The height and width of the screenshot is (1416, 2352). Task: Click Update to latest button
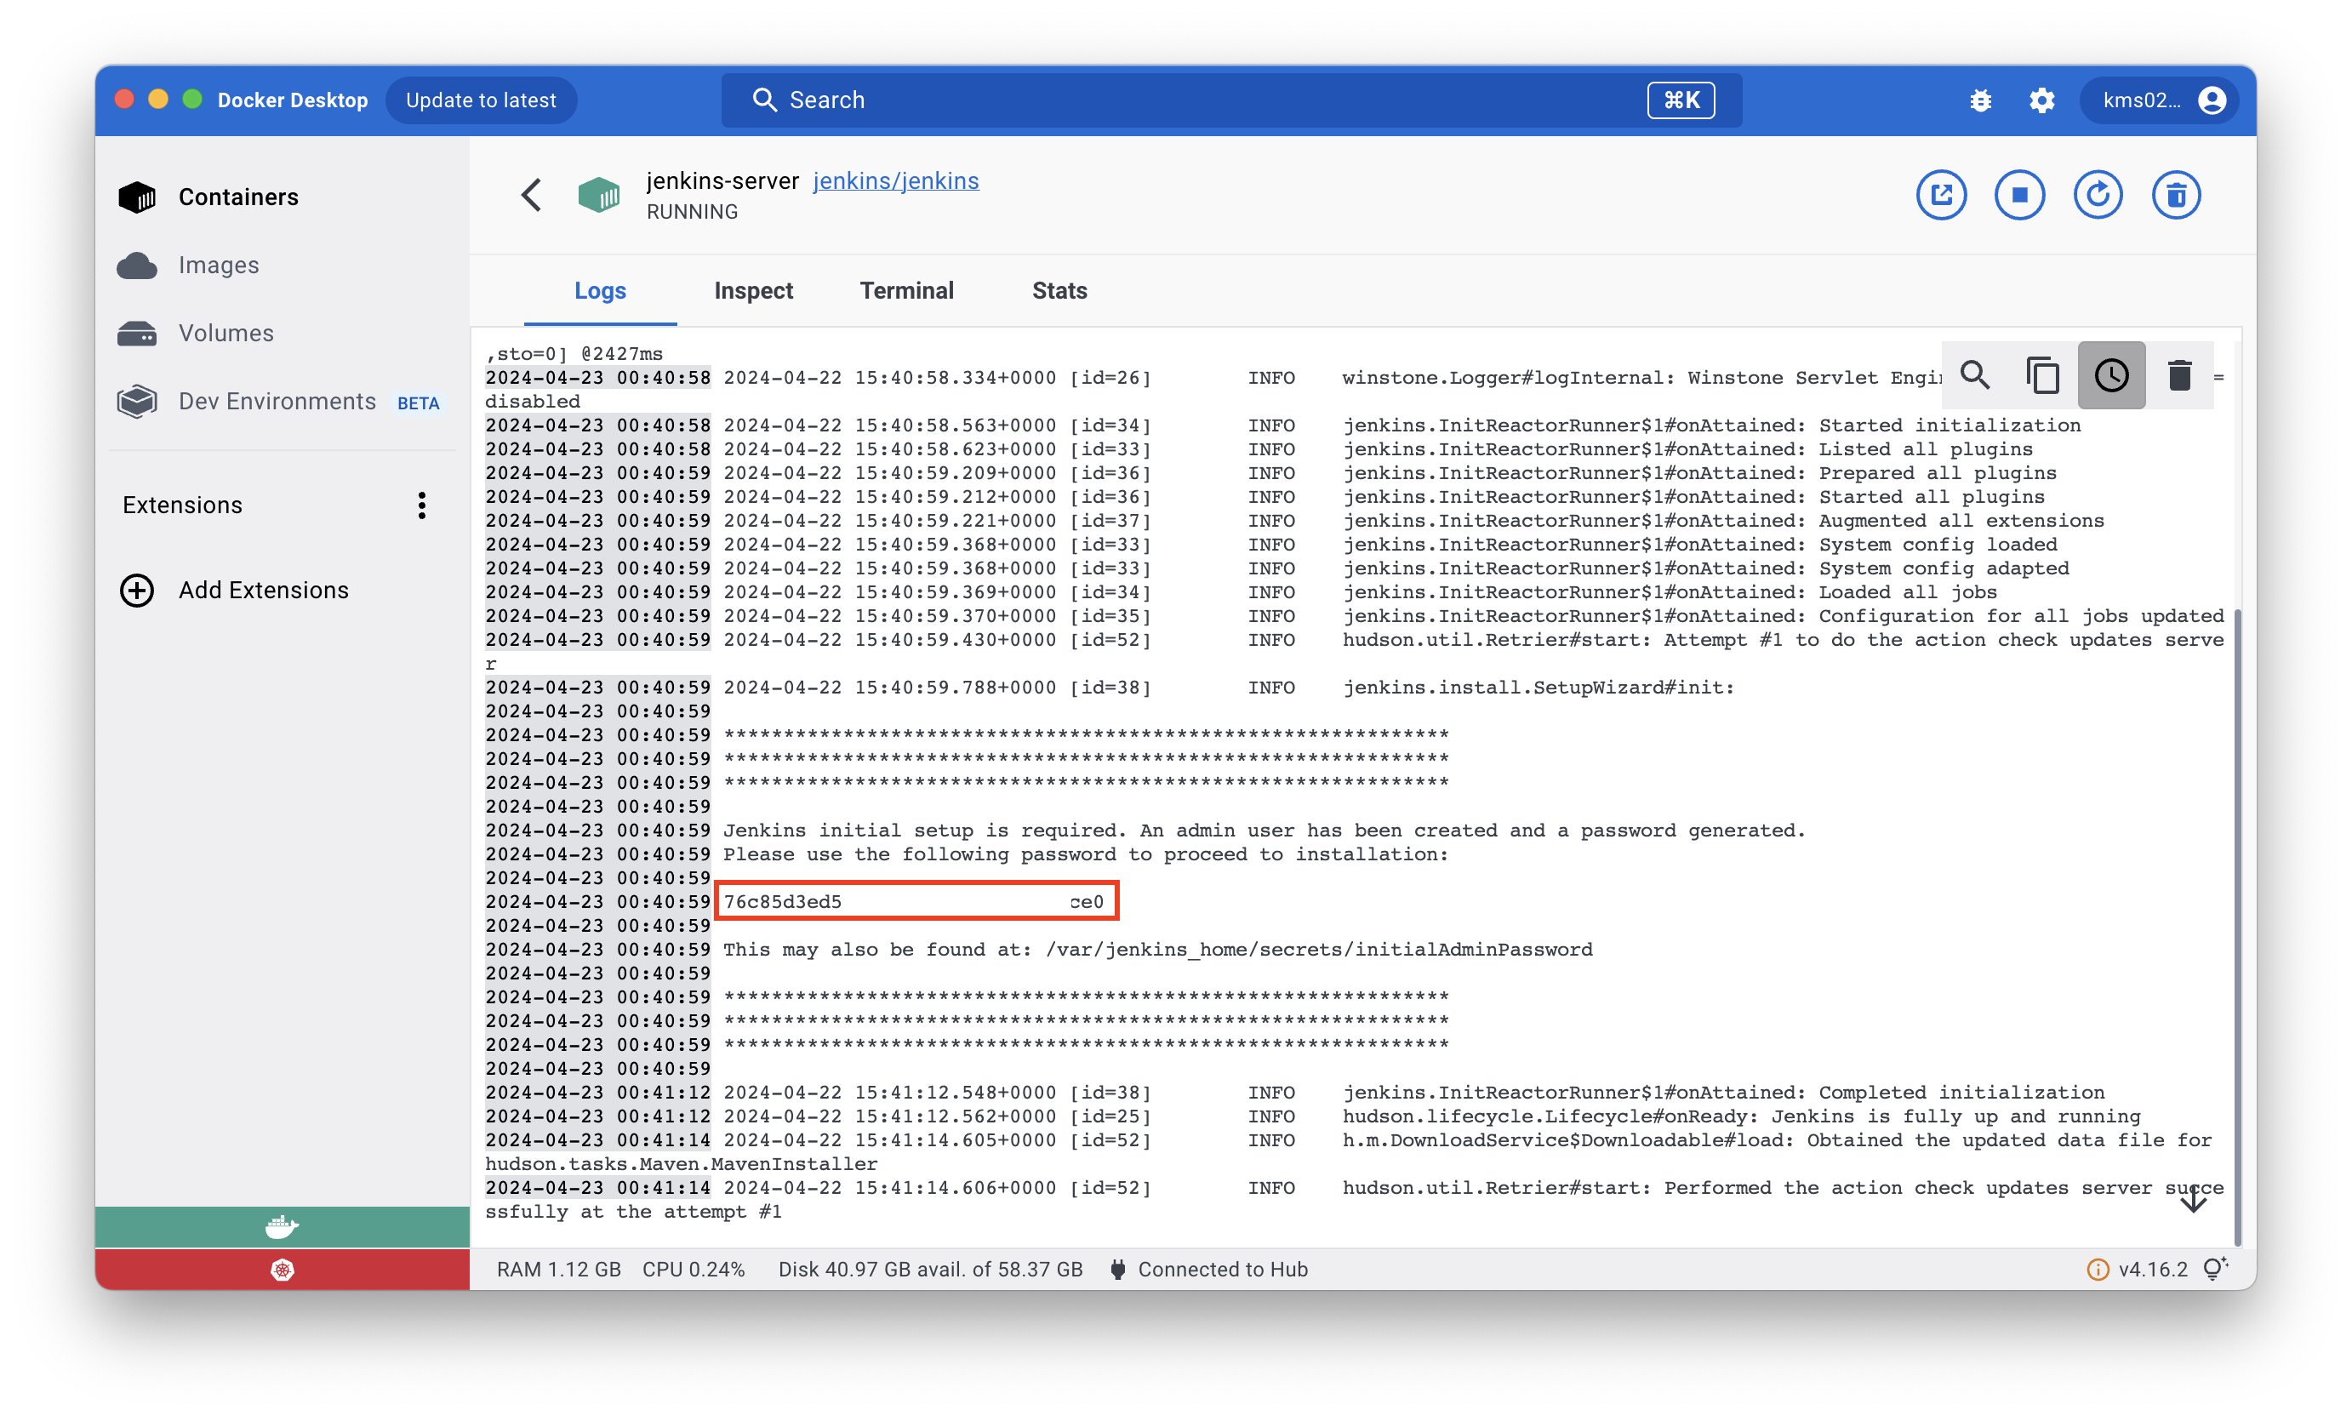coord(480,100)
